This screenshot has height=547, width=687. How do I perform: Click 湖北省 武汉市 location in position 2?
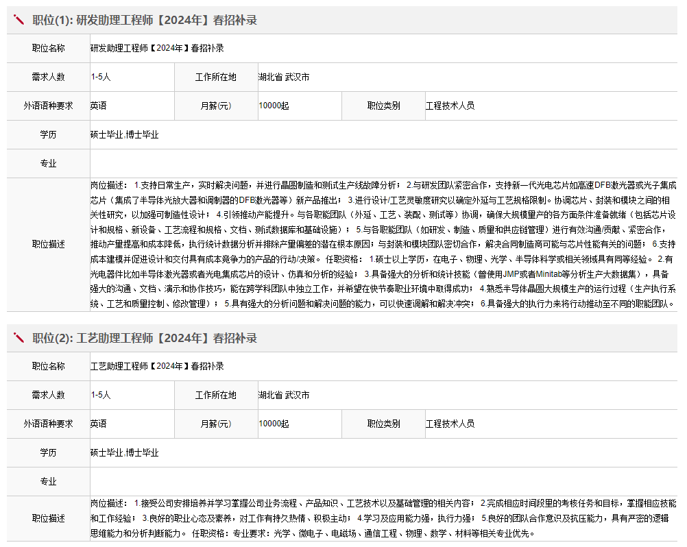coord(284,395)
